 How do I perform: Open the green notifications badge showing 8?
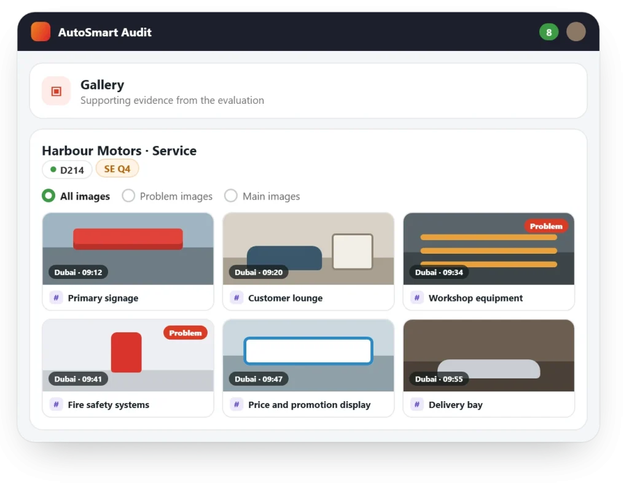tap(549, 32)
